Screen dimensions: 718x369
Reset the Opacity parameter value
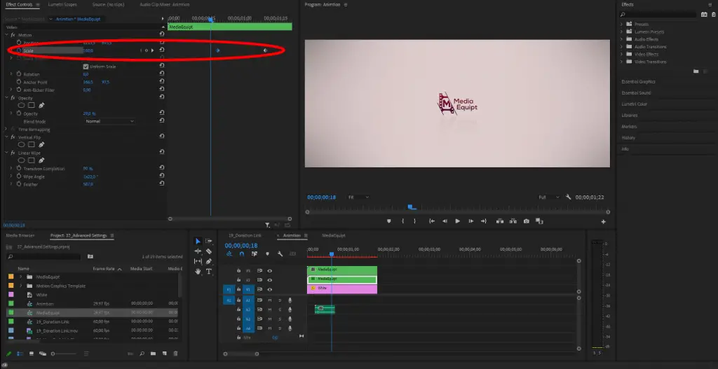click(162, 113)
